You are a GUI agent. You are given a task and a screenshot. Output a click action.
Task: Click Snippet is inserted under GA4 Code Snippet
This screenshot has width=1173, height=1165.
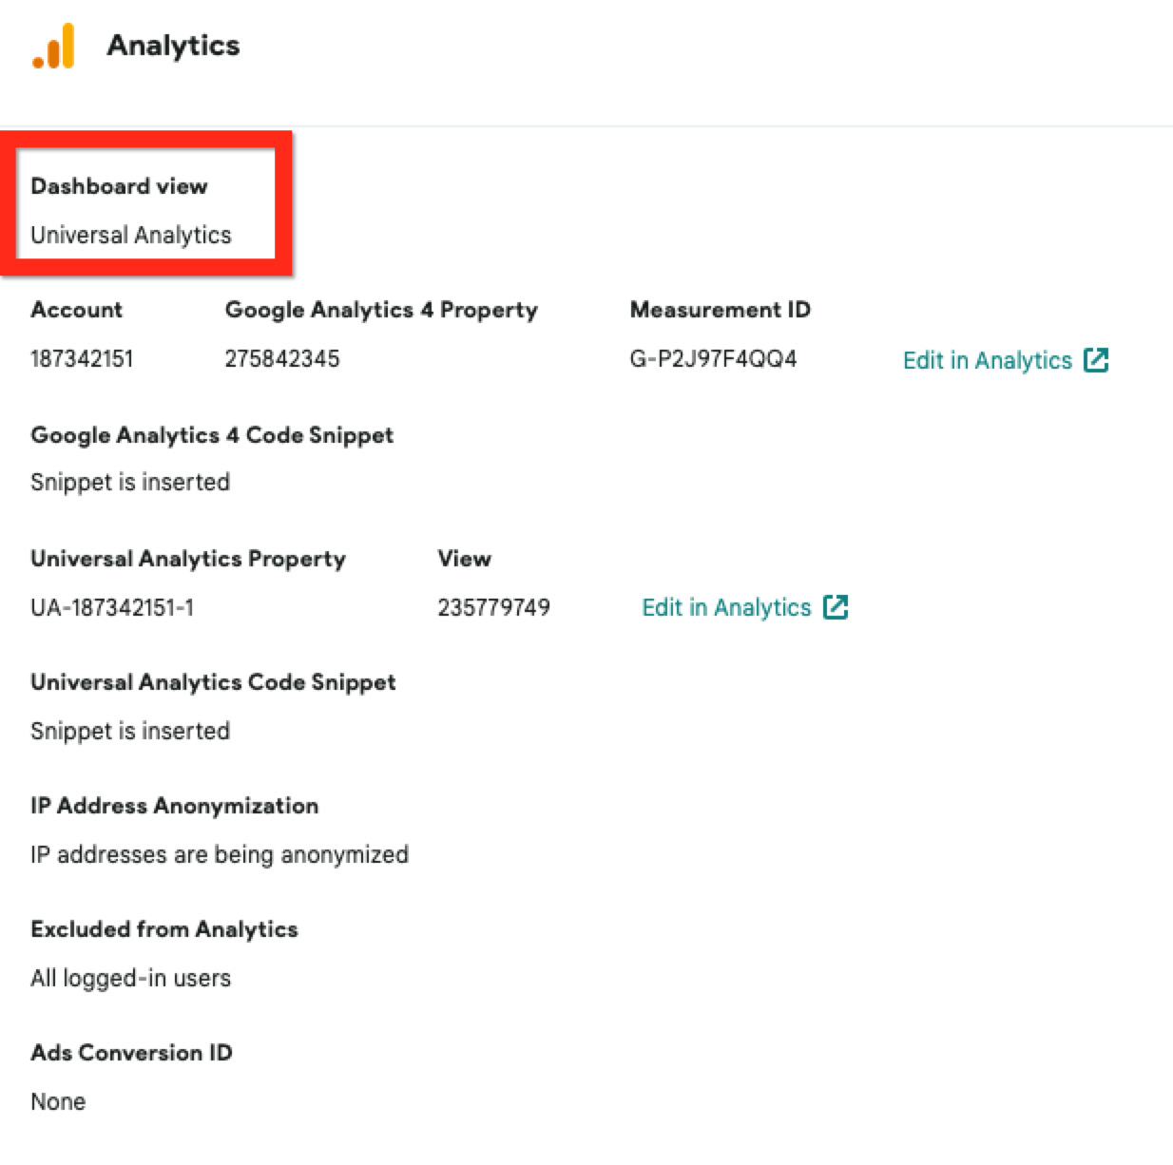tap(130, 483)
